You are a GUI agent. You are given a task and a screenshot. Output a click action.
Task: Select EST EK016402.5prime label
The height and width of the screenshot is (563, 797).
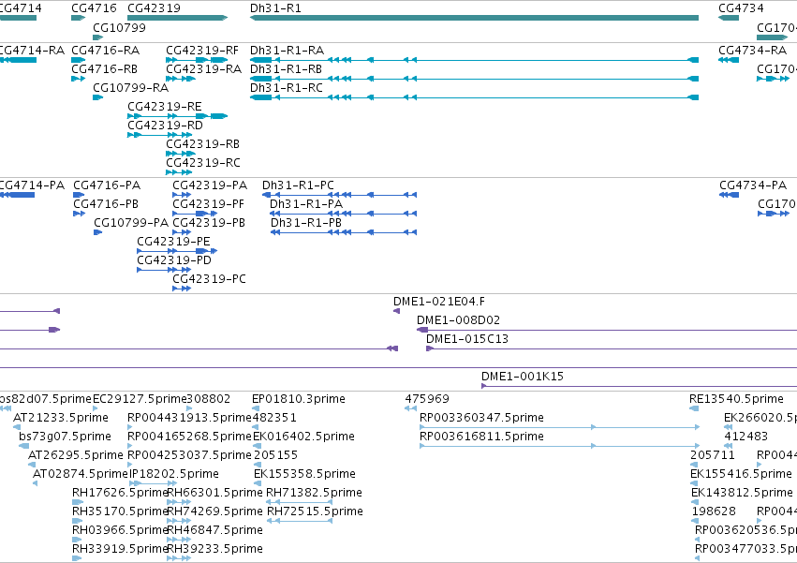[303, 437]
